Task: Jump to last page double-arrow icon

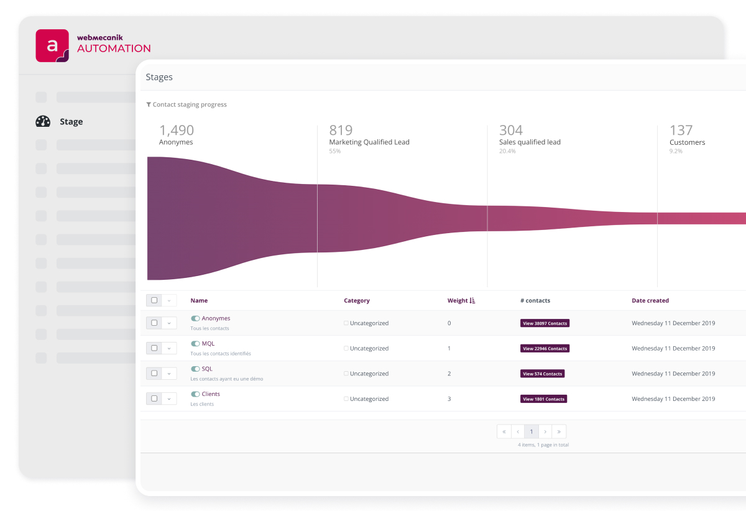Action: point(559,431)
